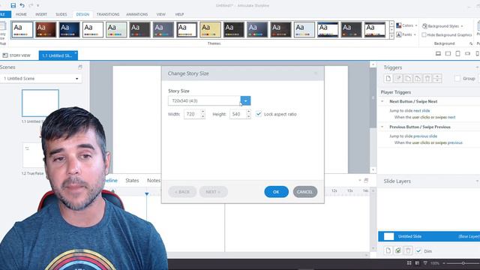
Task: Click the 'previous slide' link in triggers
Action: click(x=425, y=136)
